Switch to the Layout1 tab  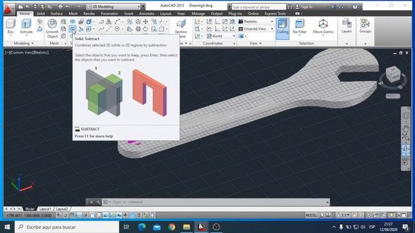(x=45, y=209)
